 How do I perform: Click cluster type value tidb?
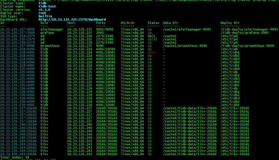42,3
